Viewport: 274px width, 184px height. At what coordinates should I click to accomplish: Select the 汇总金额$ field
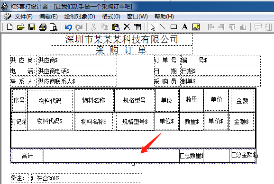pyautogui.click(x=244, y=155)
